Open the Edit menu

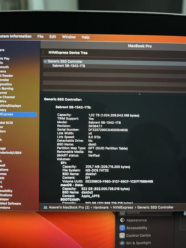coord(53,37)
